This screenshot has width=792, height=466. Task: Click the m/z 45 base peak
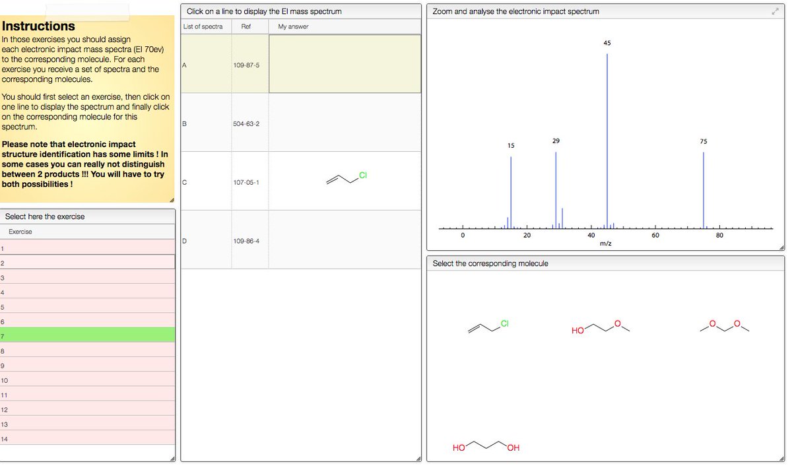click(607, 141)
